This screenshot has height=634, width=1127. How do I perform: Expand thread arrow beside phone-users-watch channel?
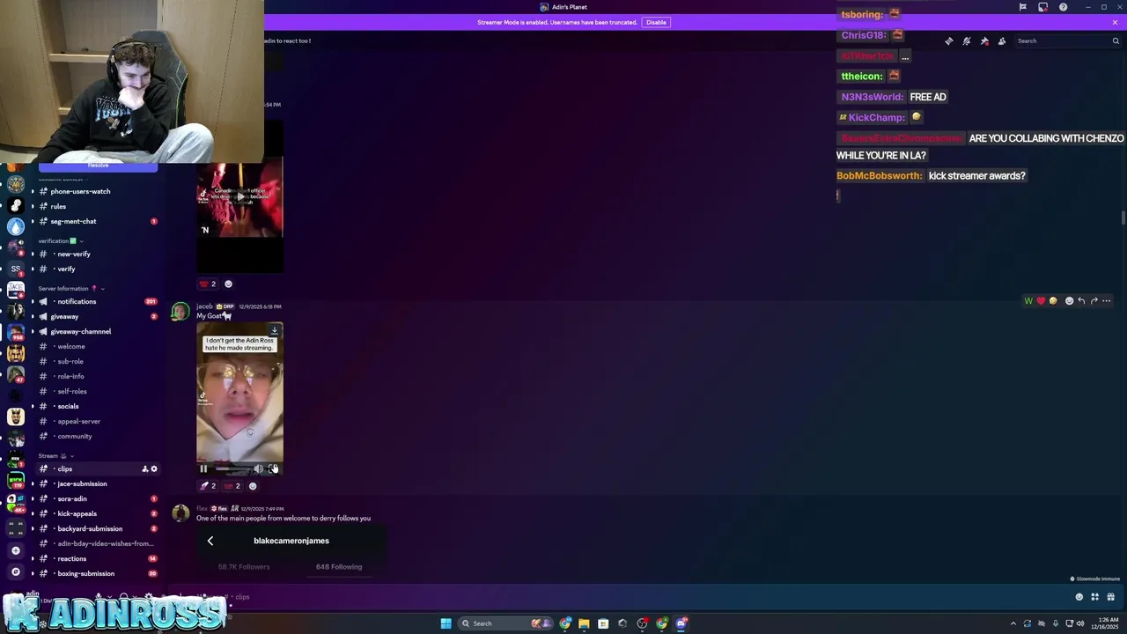(x=33, y=191)
